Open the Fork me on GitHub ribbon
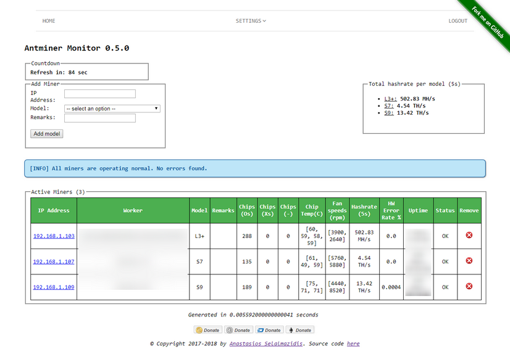 coord(488,22)
